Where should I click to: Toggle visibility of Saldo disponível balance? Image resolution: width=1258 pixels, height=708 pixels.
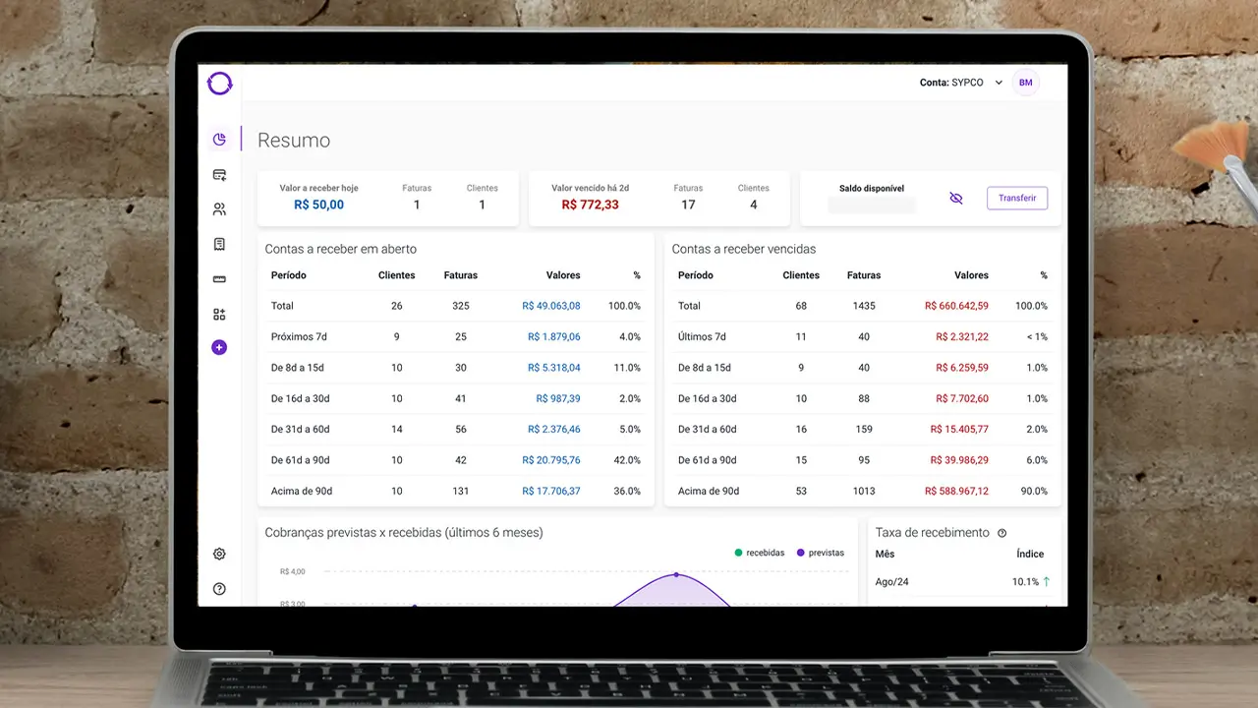click(x=955, y=199)
